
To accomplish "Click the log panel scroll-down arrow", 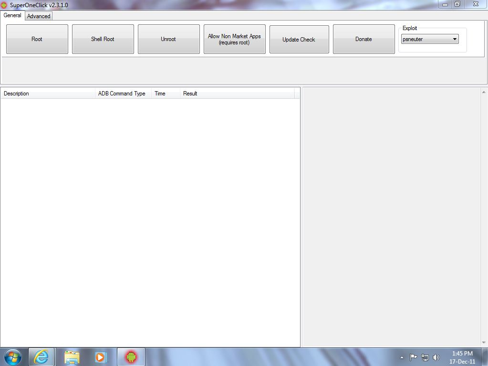I will [484, 342].
